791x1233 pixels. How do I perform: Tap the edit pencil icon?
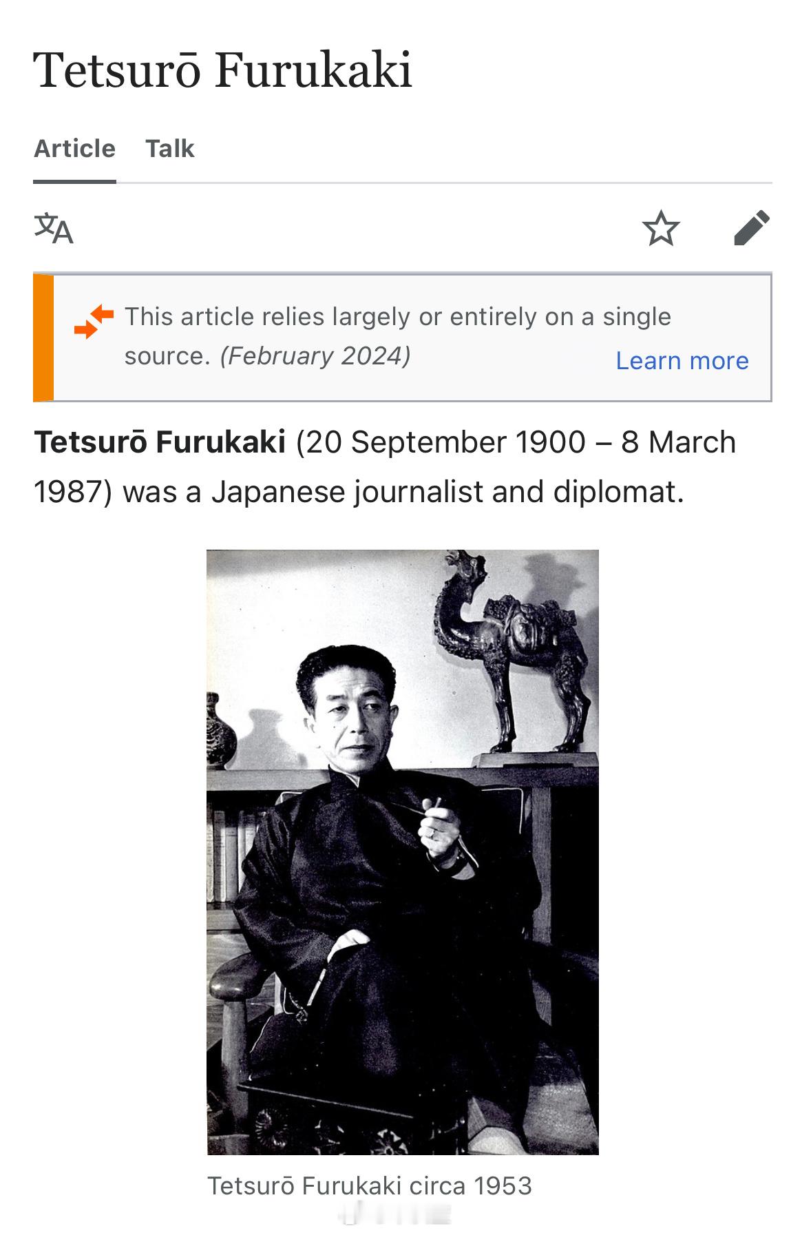point(751,228)
